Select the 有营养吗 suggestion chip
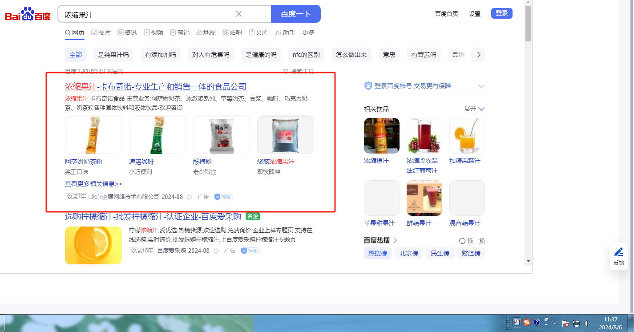Image resolution: width=634 pixels, height=332 pixels. (424, 55)
